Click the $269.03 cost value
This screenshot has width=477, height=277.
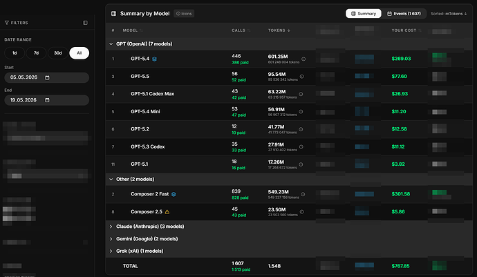point(401,59)
